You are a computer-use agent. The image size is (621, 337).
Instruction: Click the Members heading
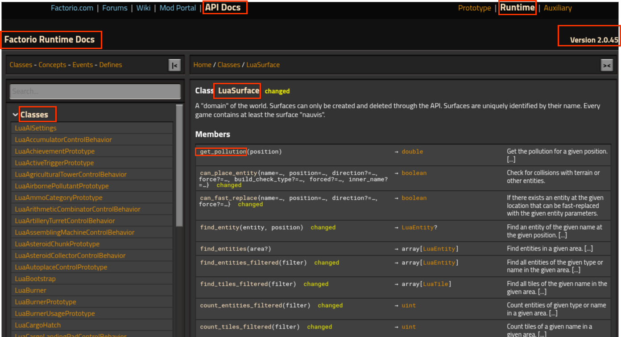pos(213,134)
